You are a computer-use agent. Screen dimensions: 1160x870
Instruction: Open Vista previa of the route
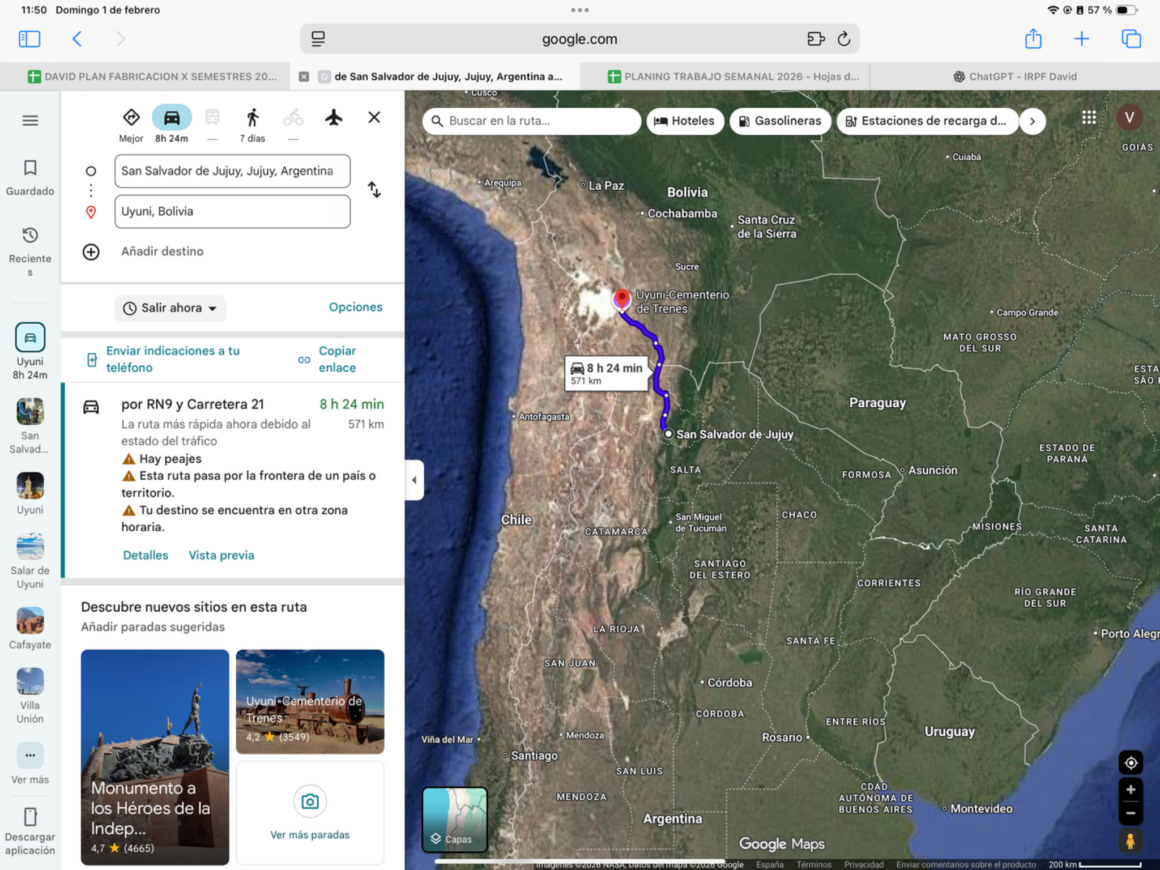221,555
